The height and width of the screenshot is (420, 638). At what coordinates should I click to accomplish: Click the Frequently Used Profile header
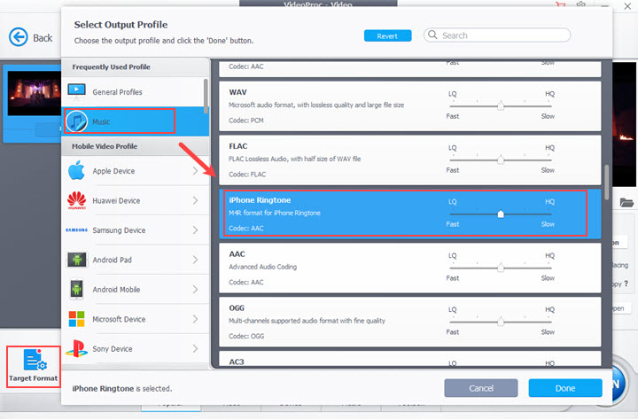[x=111, y=66]
